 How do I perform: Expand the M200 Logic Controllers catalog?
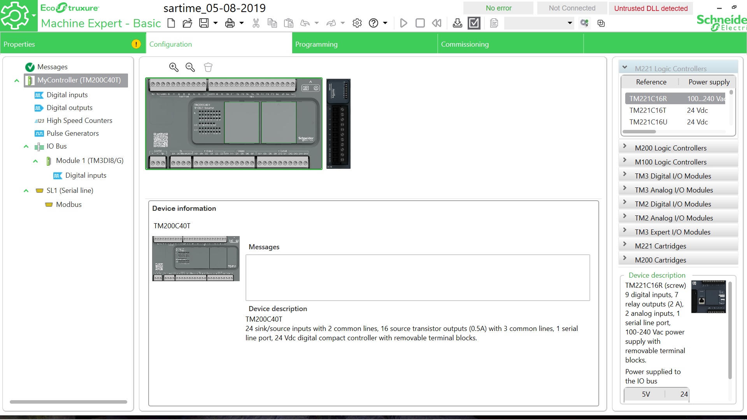tap(625, 147)
